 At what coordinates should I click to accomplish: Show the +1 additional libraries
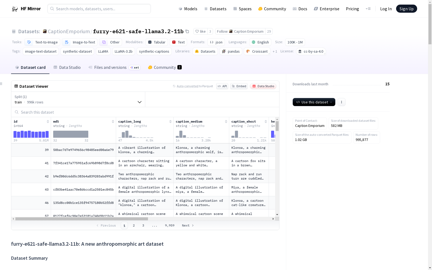275,51
